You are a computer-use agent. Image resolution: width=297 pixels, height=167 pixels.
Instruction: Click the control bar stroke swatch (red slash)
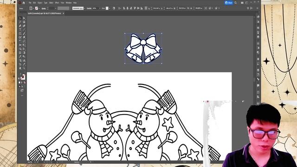pos(37,8)
